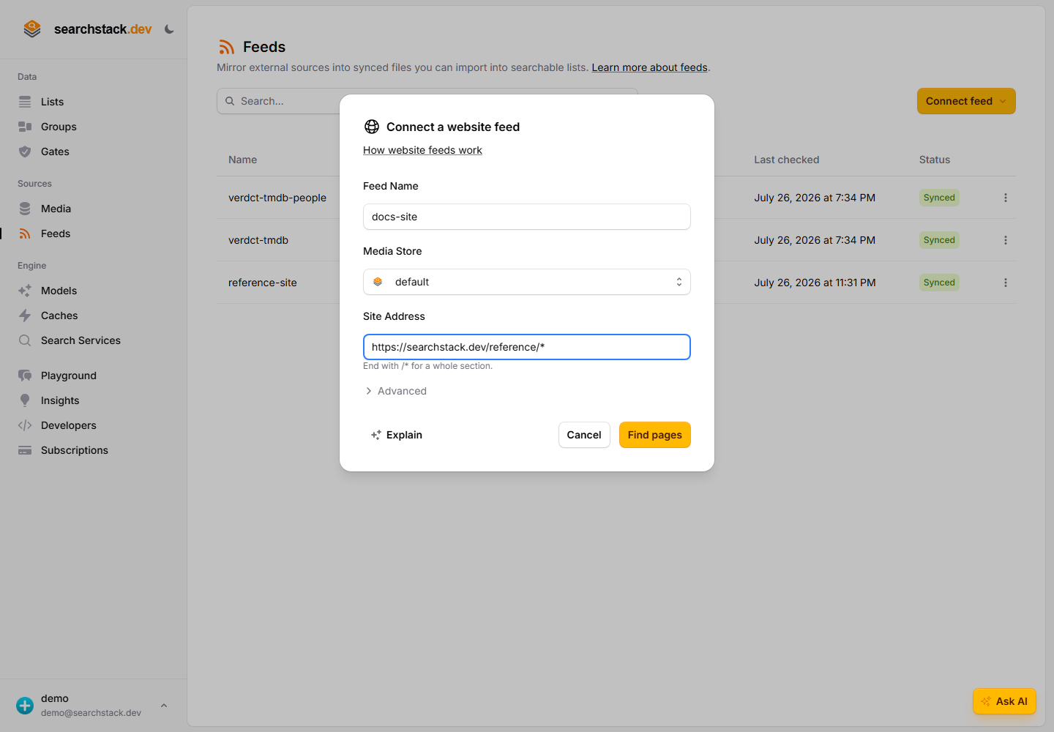Click the Gates shield icon
1054x732 pixels.
[x=25, y=152]
